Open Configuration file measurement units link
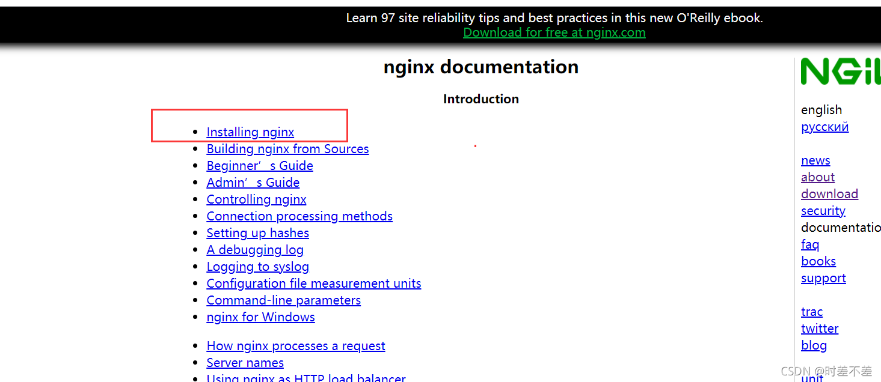Image resolution: width=881 pixels, height=382 pixels. pos(314,283)
